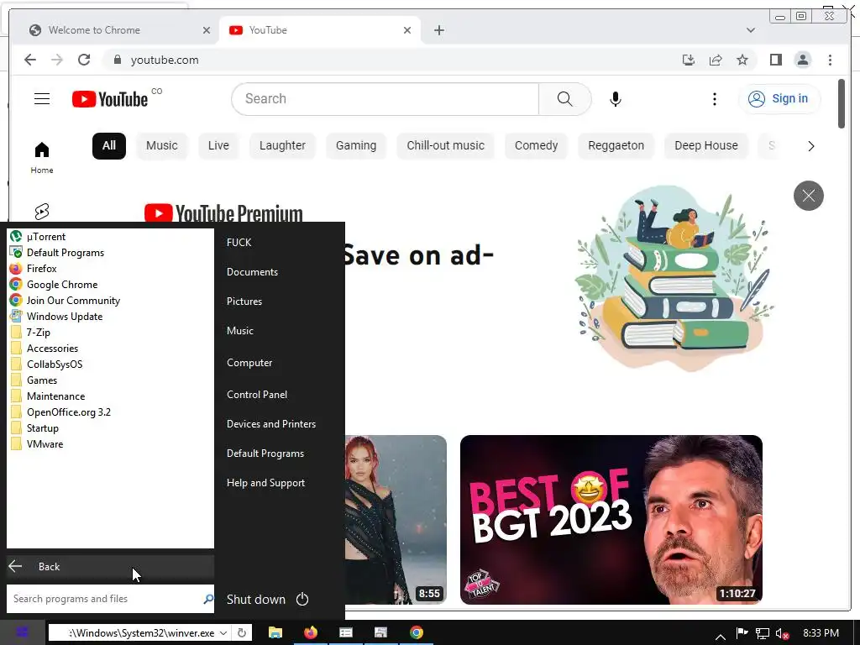Image resolution: width=860 pixels, height=645 pixels.
Task: Open Control Panel from the Start menu
Action: tap(257, 395)
